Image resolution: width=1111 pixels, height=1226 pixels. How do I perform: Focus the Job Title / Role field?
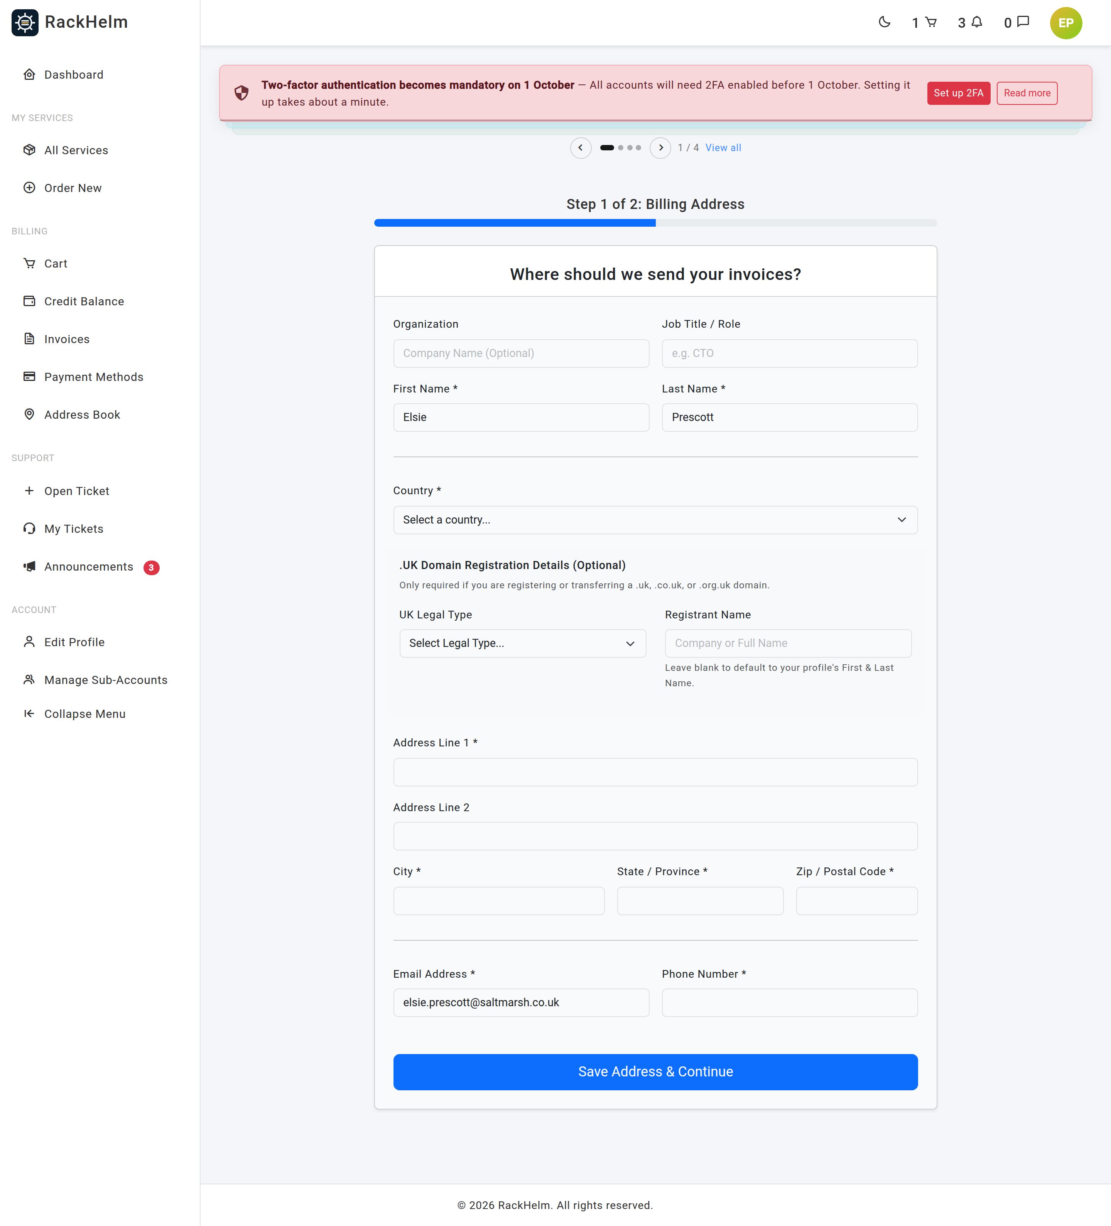790,353
